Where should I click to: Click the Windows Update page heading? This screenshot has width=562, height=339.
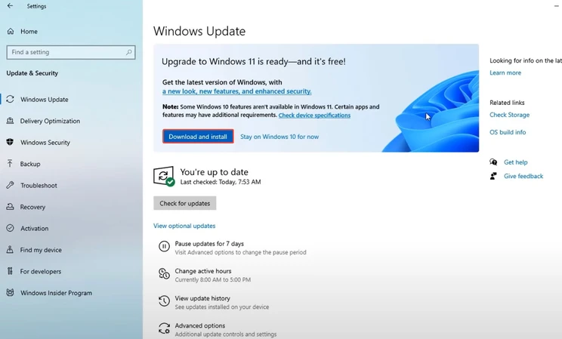pos(199,31)
